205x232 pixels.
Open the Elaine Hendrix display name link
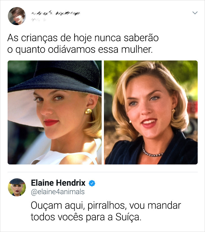(x=58, y=183)
